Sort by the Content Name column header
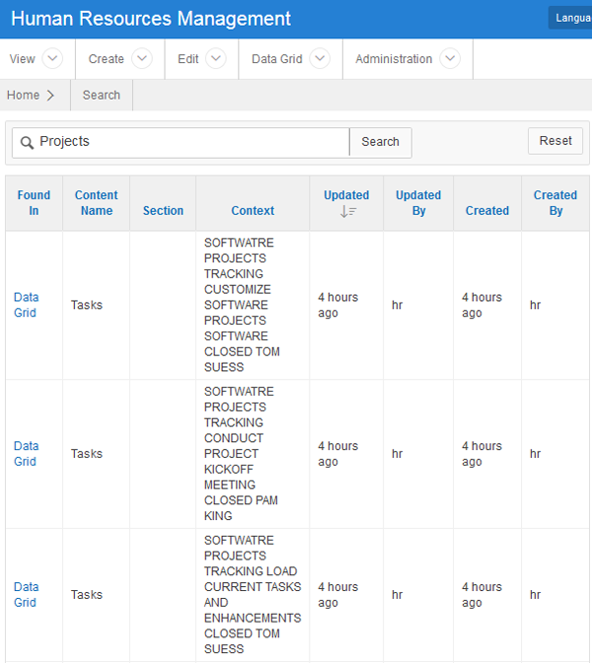This screenshot has height=663, width=592. pos(96,203)
